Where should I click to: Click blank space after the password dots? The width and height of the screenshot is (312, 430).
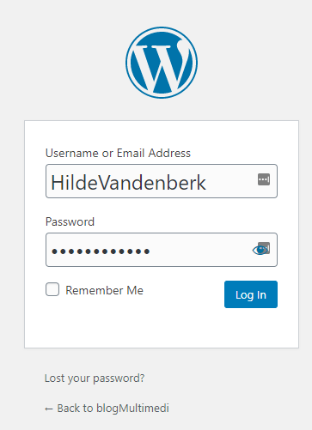click(199, 251)
